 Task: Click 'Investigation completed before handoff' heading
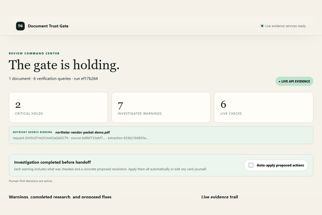click(52, 162)
